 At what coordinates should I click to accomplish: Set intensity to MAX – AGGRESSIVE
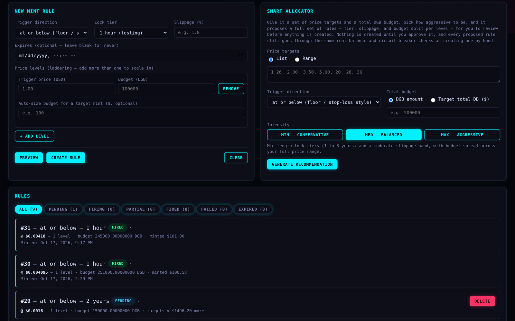462,135
